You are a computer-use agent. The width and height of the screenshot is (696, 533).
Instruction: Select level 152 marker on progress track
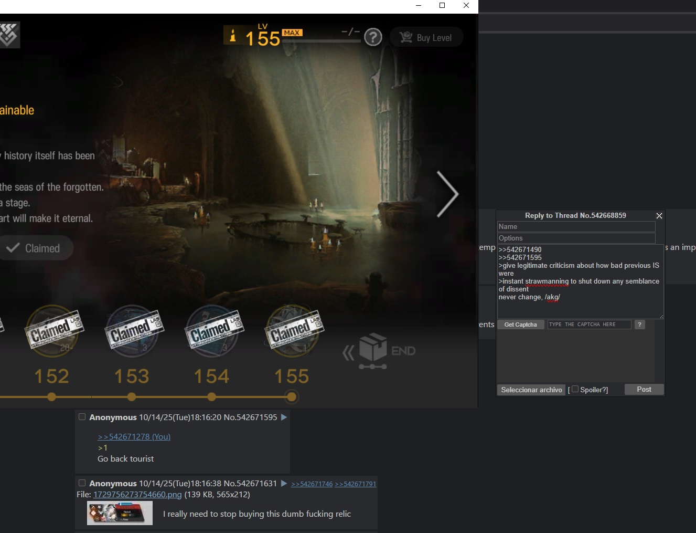point(51,397)
